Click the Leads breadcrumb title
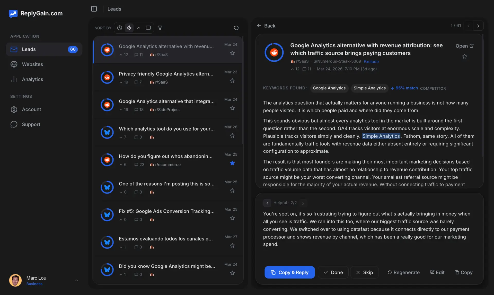 [114, 9]
